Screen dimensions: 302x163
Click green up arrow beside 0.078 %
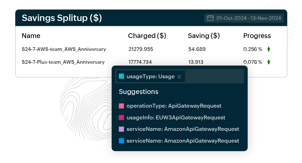(x=269, y=62)
